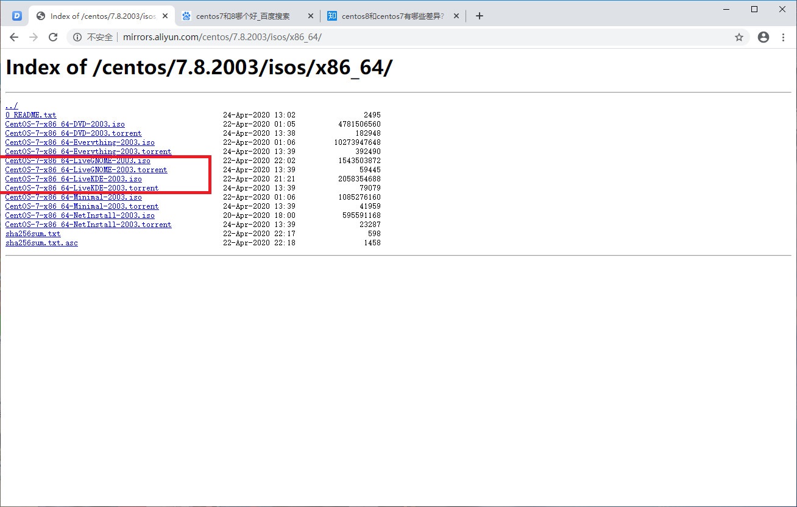Click the page heading Index of /centos/7.8.2003
The width and height of the screenshot is (797, 507).
coord(199,68)
